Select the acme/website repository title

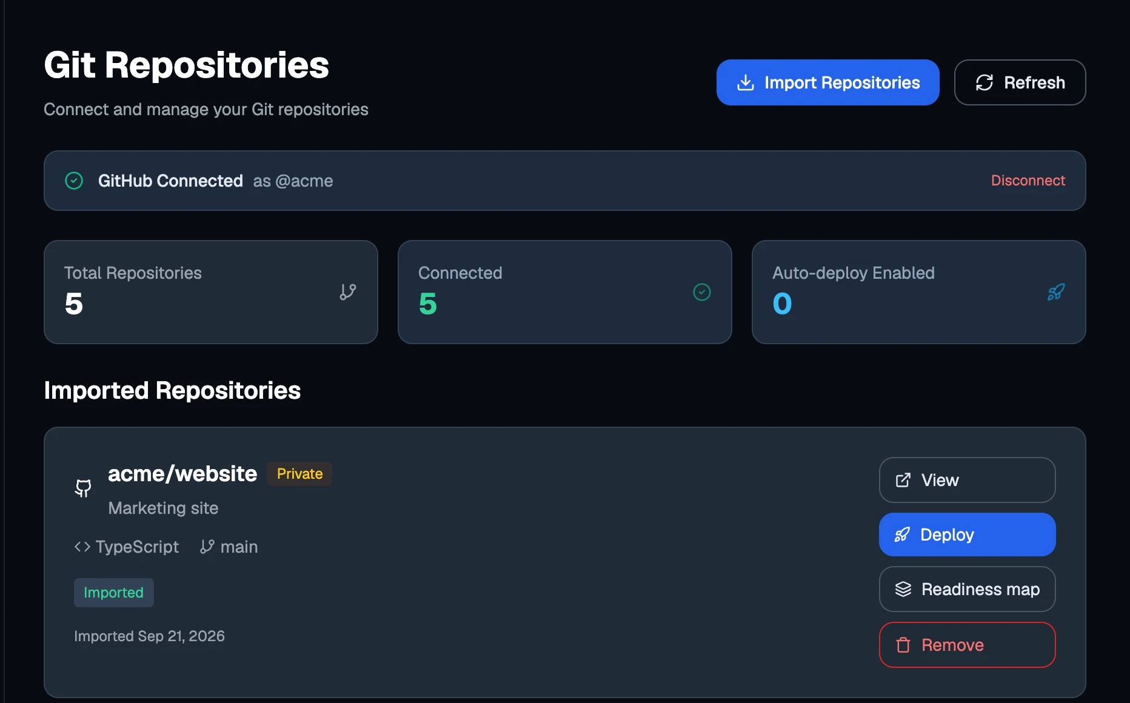coord(182,474)
